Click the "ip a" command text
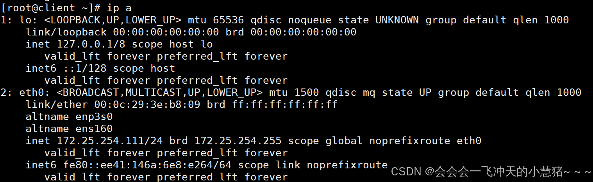Screen dimensions: 593x182 click(x=119, y=8)
